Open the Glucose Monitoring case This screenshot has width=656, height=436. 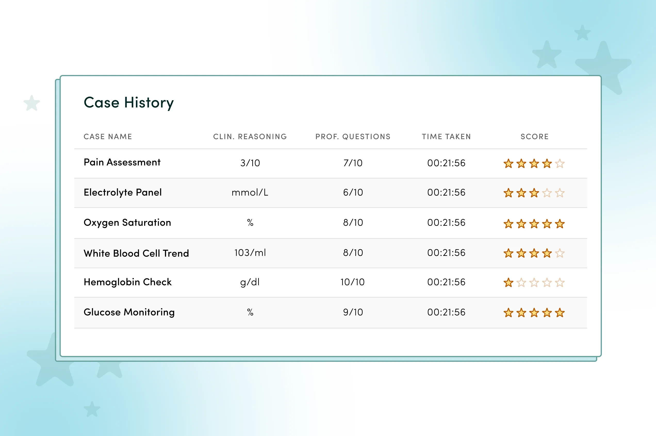pos(129,312)
